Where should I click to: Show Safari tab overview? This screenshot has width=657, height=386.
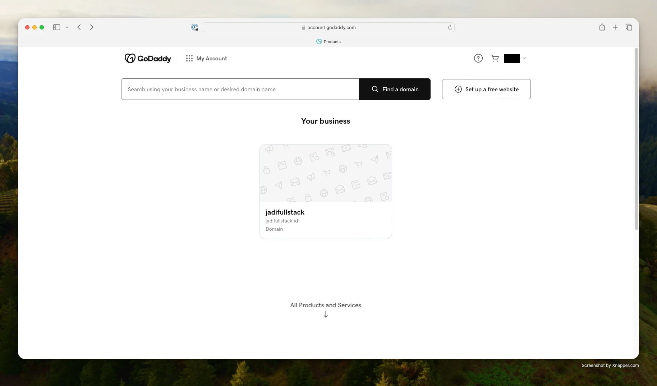coord(629,27)
